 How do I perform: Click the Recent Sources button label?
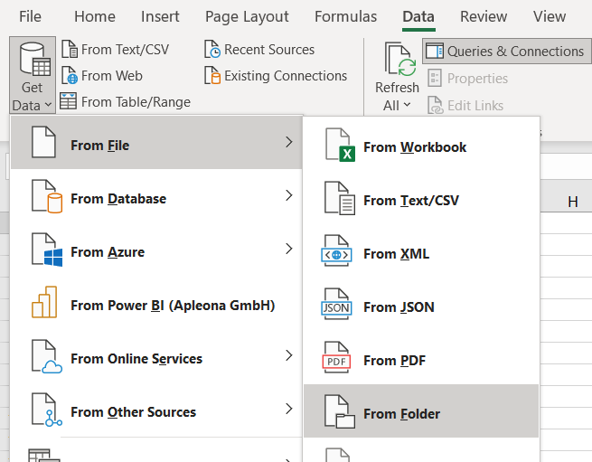pos(269,50)
